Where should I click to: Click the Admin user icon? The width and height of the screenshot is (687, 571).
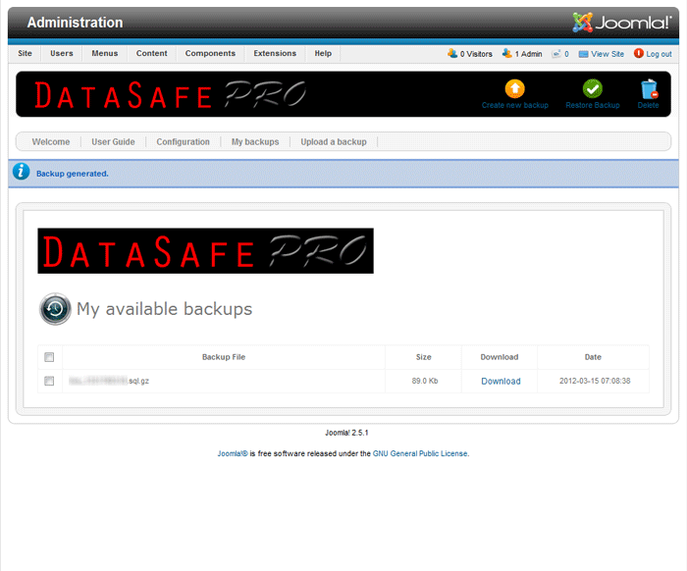[507, 53]
